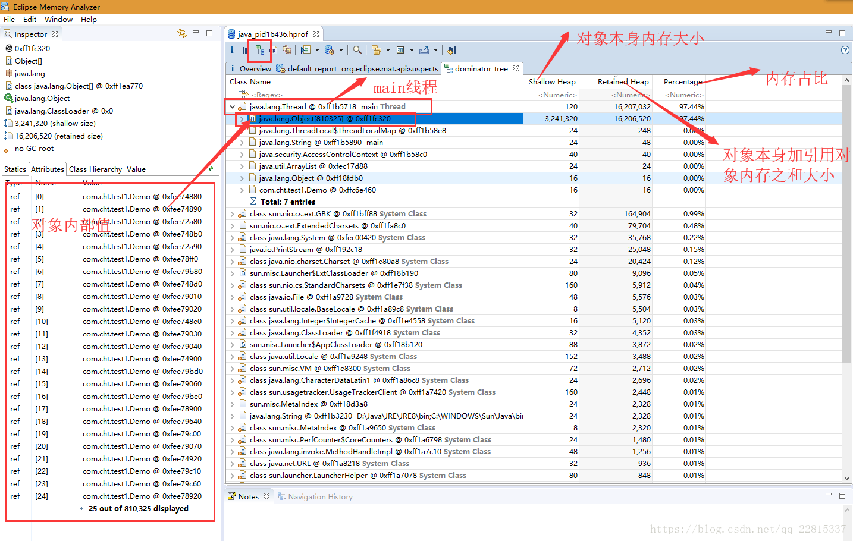
Task: Select attribute [10] com.cht.test1.Demo @ 0xfee748e0
Action: (109, 322)
